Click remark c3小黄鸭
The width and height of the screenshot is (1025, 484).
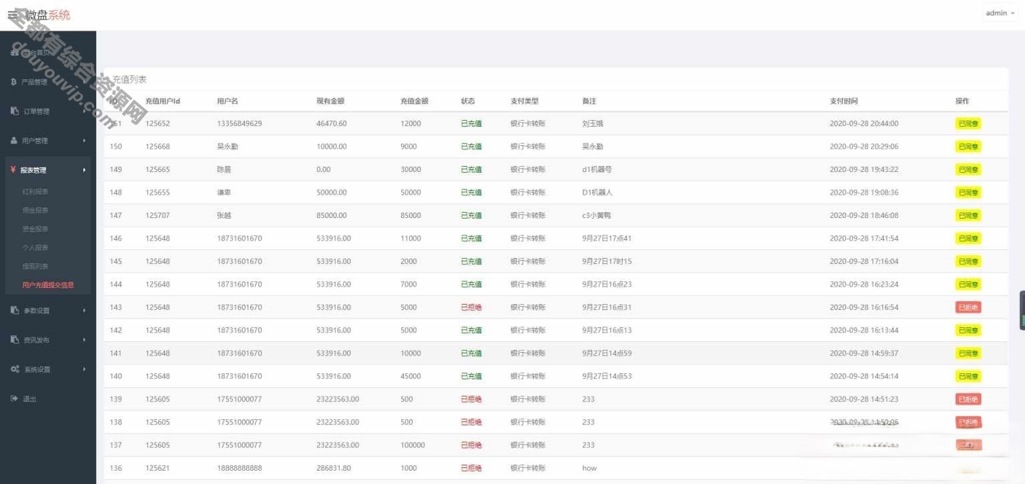(597, 215)
